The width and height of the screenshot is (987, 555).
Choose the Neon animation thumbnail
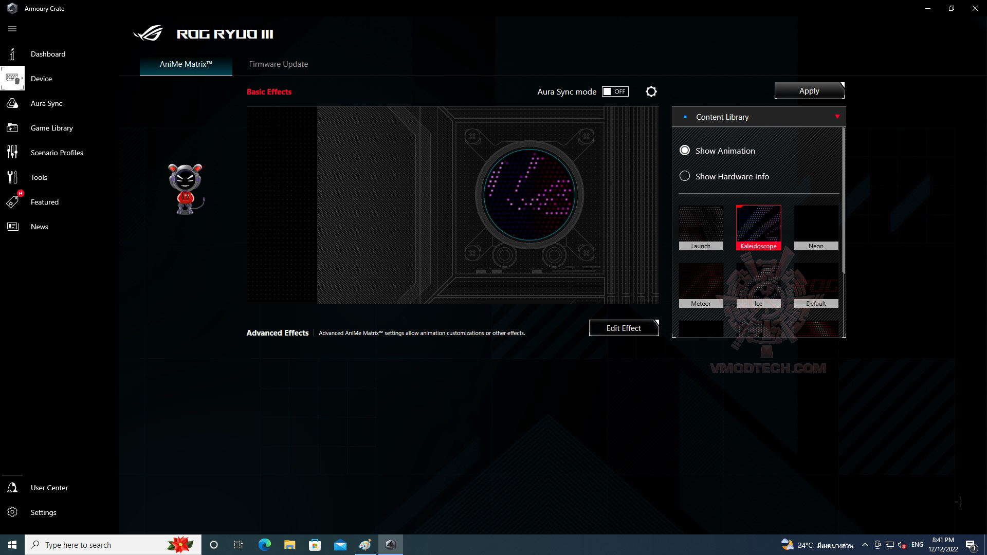point(816,227)
